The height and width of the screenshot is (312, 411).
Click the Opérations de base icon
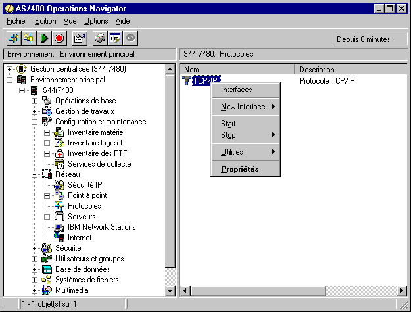coord(47,101)
